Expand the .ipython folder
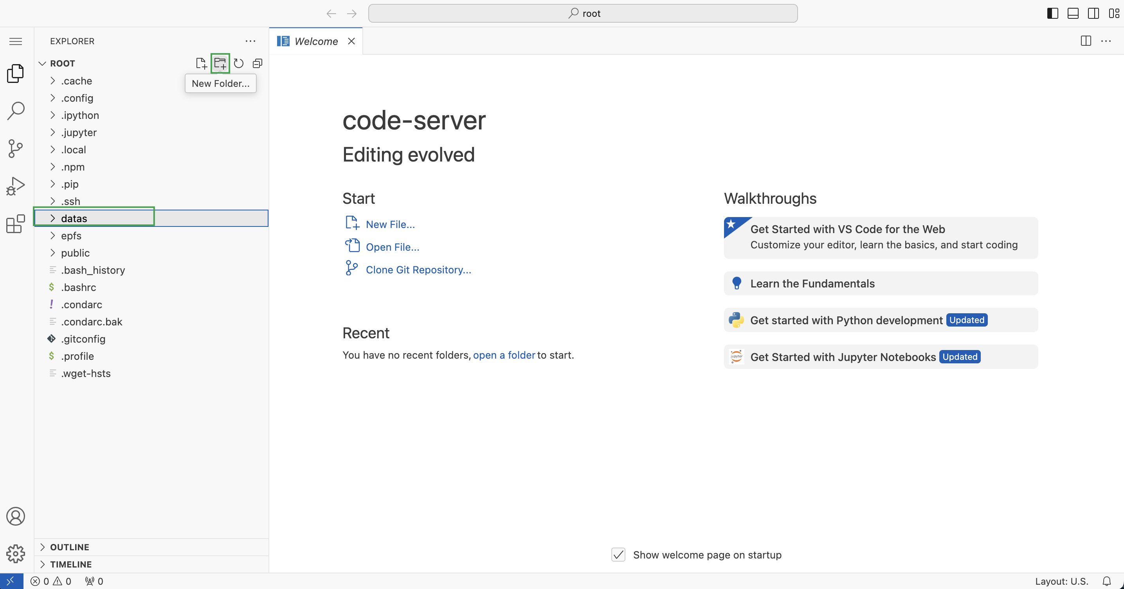The height and width of the screenshot is (589, 1124). (151, 115)
